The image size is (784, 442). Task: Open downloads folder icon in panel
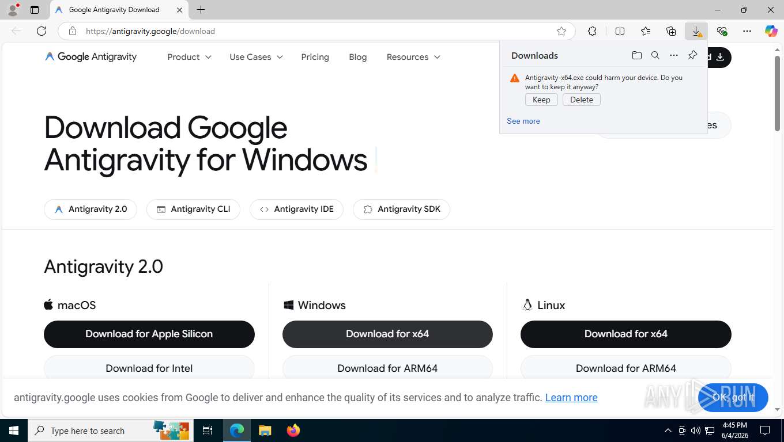pos(636,55)
